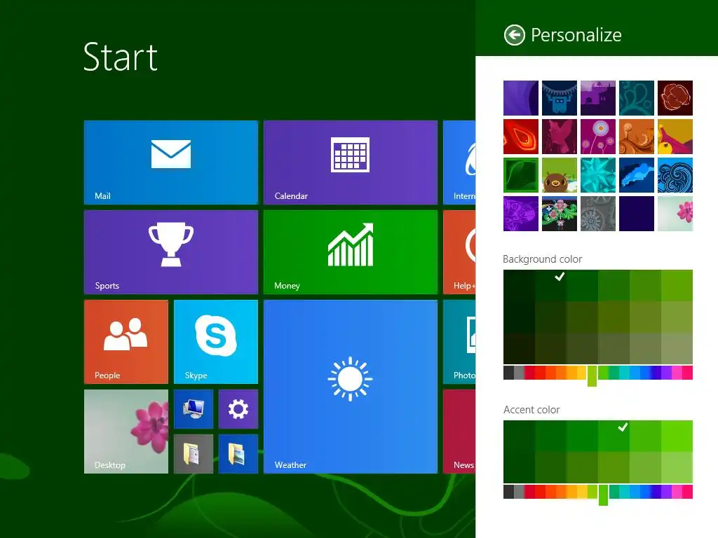Choose the pink flower desktop wallpaper background
This screenshot has width=718, height=538.
(x=675, y=214)
